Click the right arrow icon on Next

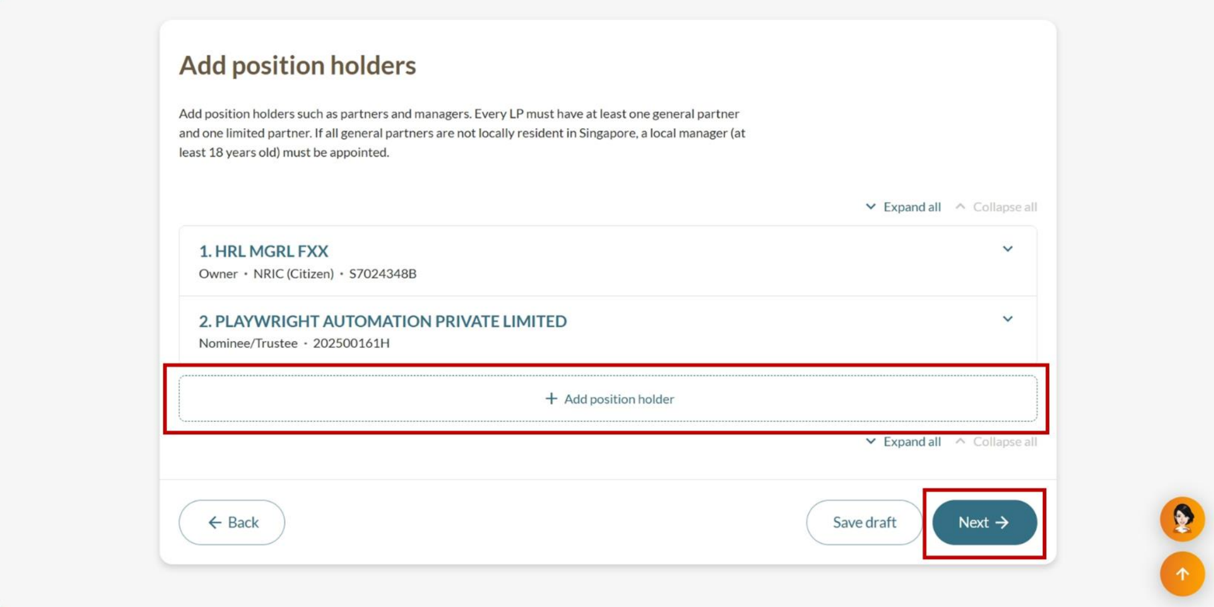click(x=1002, y=522)
